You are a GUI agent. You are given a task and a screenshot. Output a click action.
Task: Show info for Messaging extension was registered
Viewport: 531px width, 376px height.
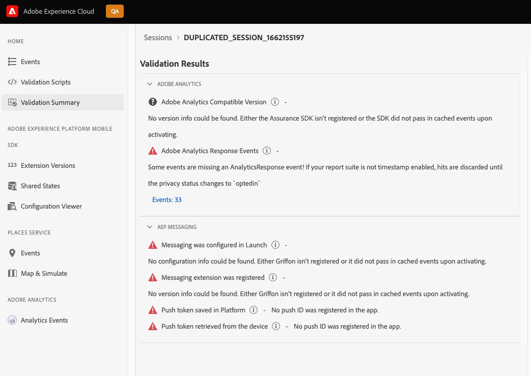(273, 277)
